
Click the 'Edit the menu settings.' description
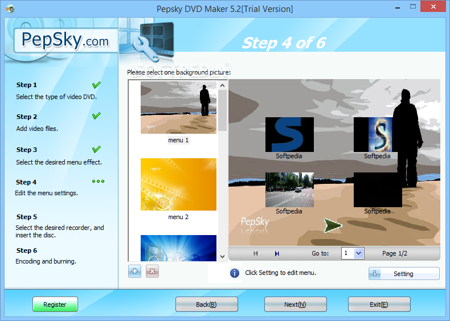[47, 193]
